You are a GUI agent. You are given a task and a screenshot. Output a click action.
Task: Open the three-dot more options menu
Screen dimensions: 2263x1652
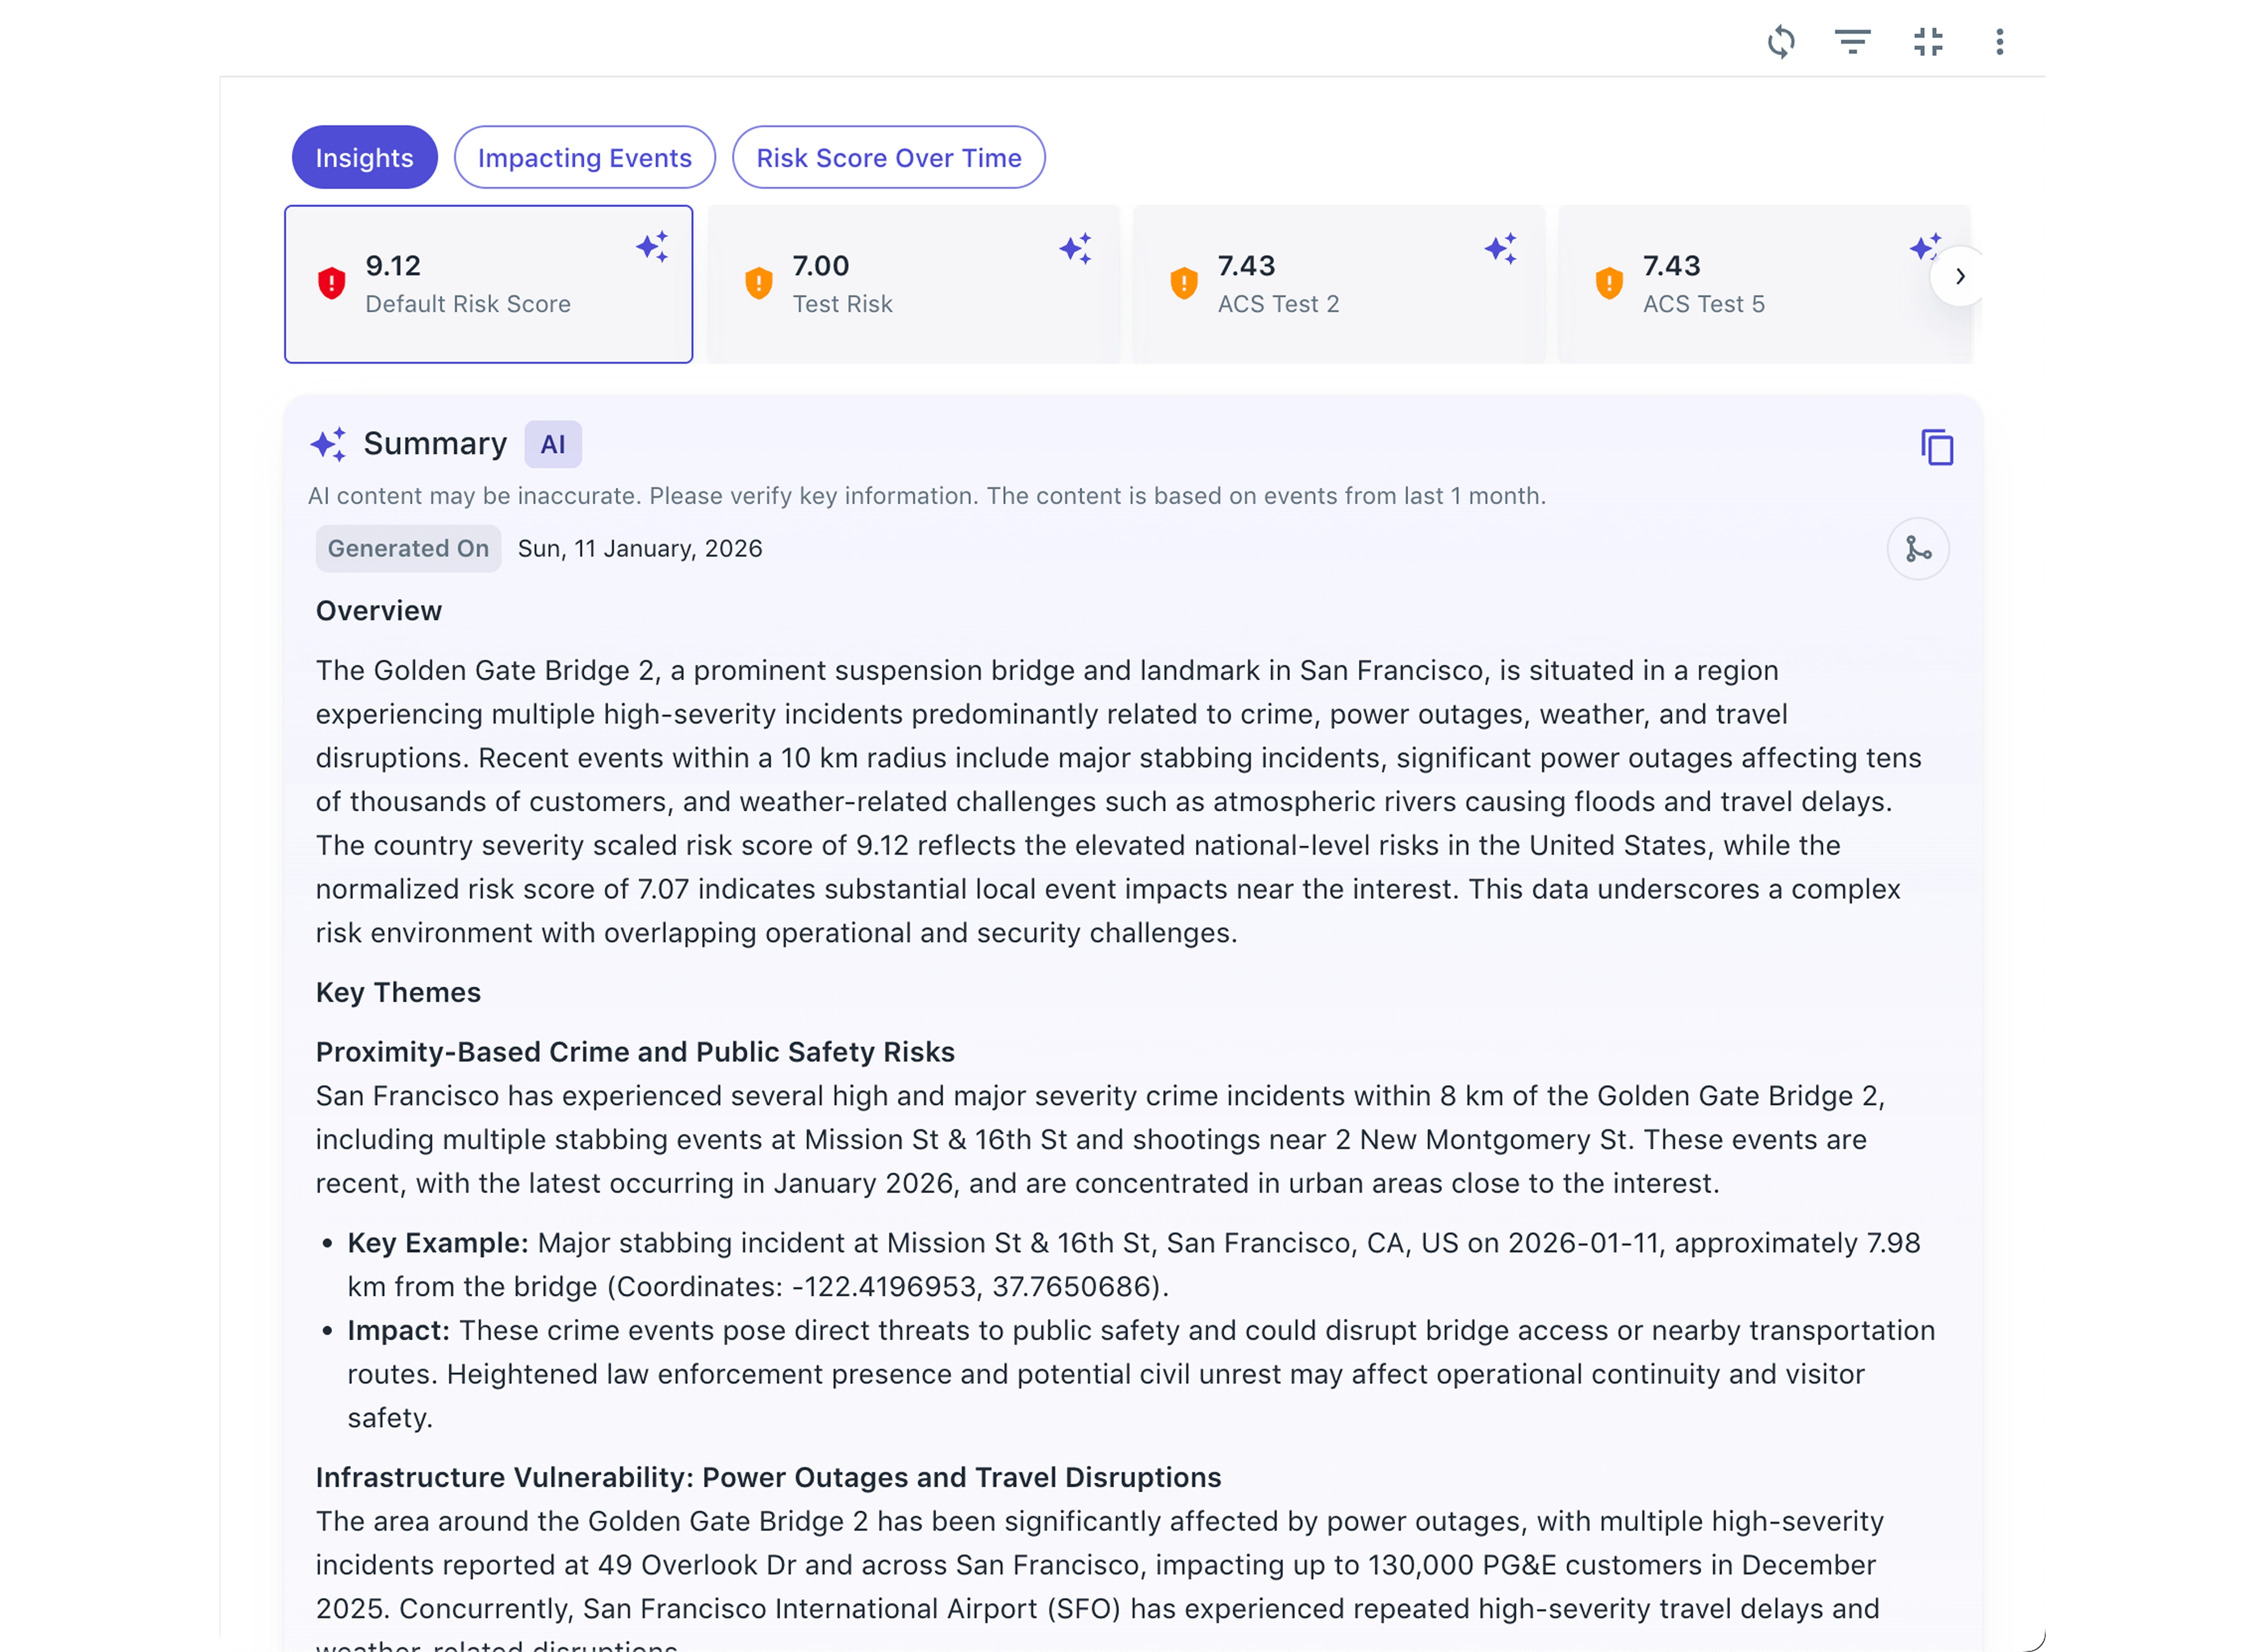coord(1999,42)
